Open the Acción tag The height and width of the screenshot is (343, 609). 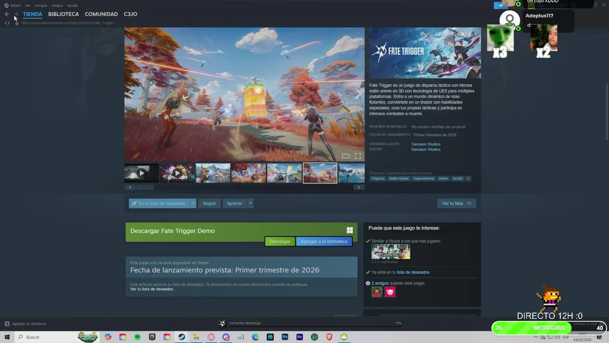458,179
